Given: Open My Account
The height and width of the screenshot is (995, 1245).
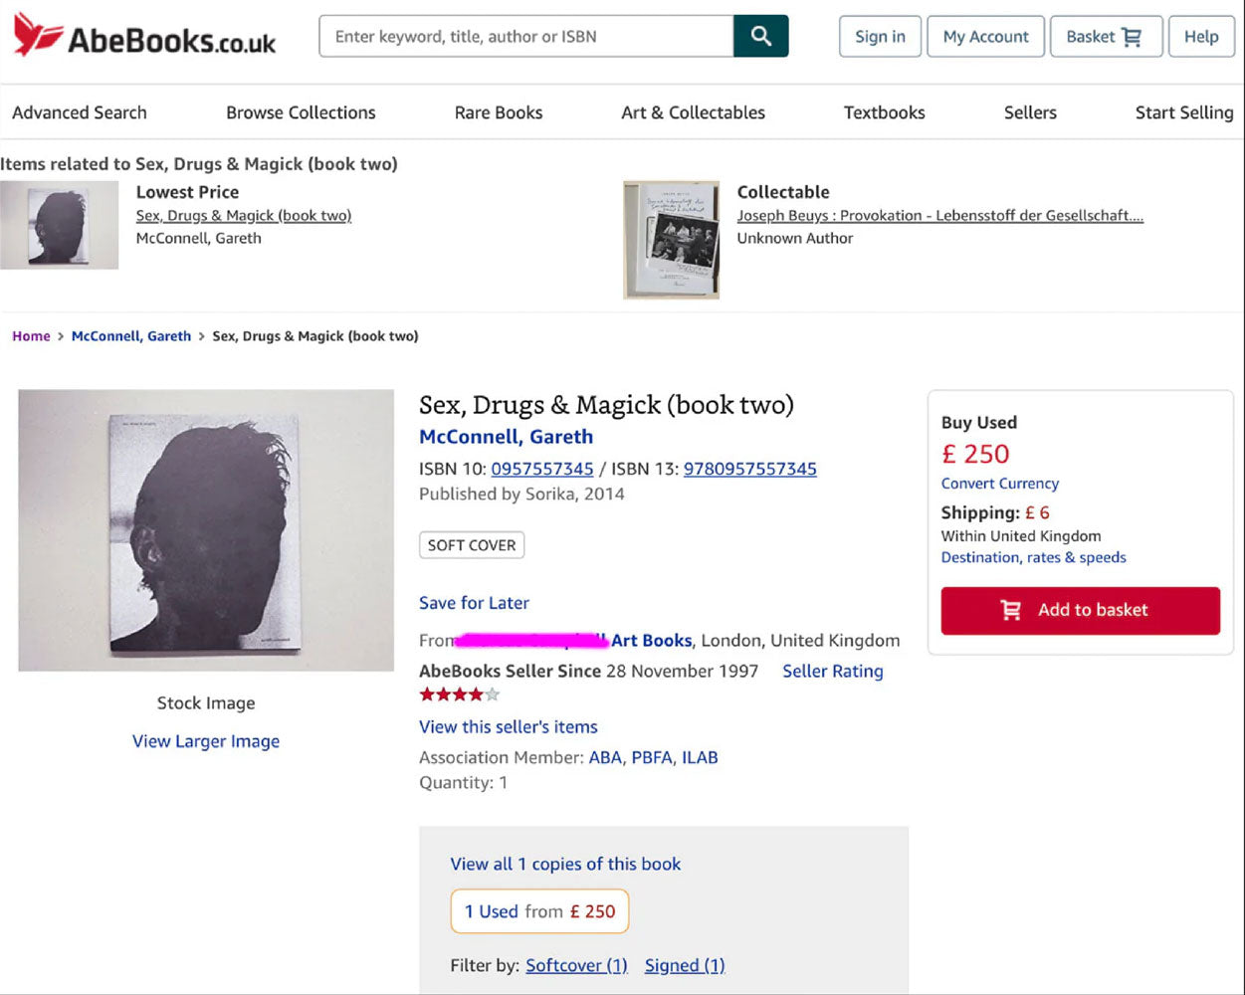Looking at the screenshot, I should coord(985,37).
